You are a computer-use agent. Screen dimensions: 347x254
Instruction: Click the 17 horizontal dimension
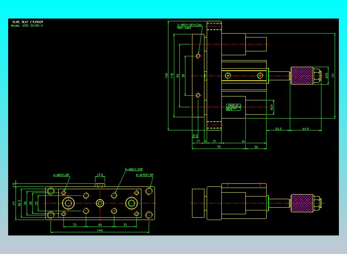198,141
